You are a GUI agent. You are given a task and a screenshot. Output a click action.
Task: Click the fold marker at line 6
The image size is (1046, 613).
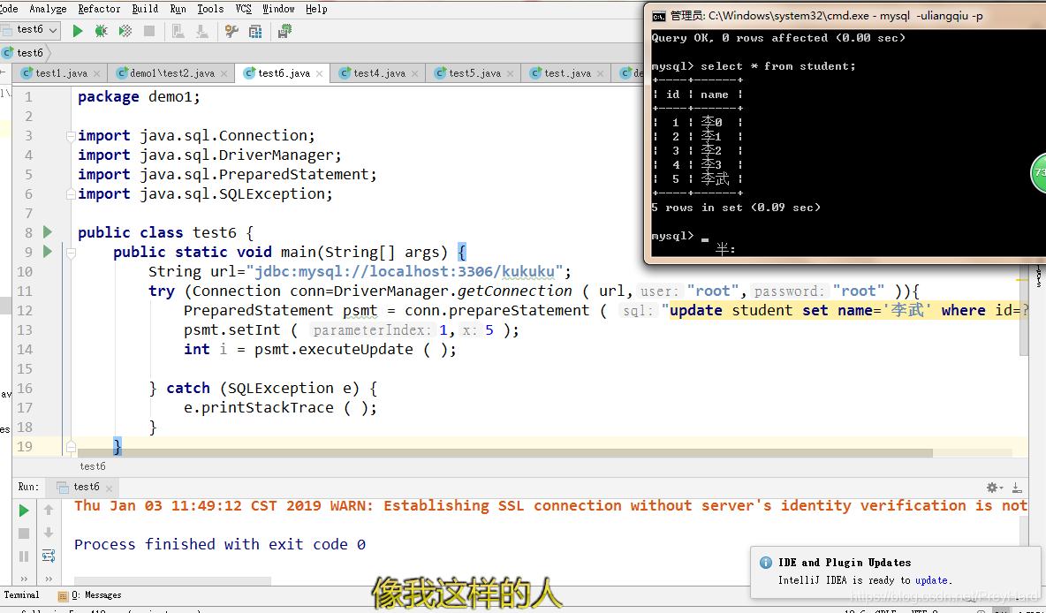[x=71, y=194]
